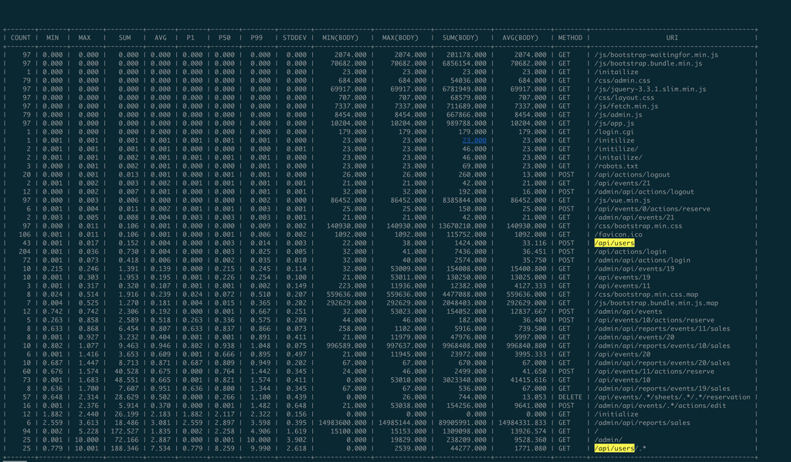Click the /admin/api/reports/events/19/sales URI
Screen dimensions: 791x462
(662, 389)
